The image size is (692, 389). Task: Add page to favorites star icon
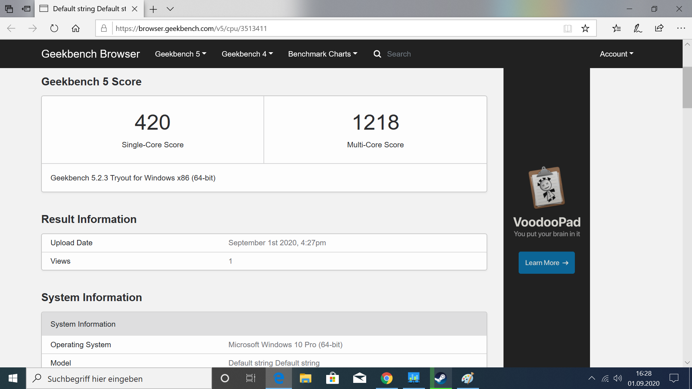[x=585, y=28]
